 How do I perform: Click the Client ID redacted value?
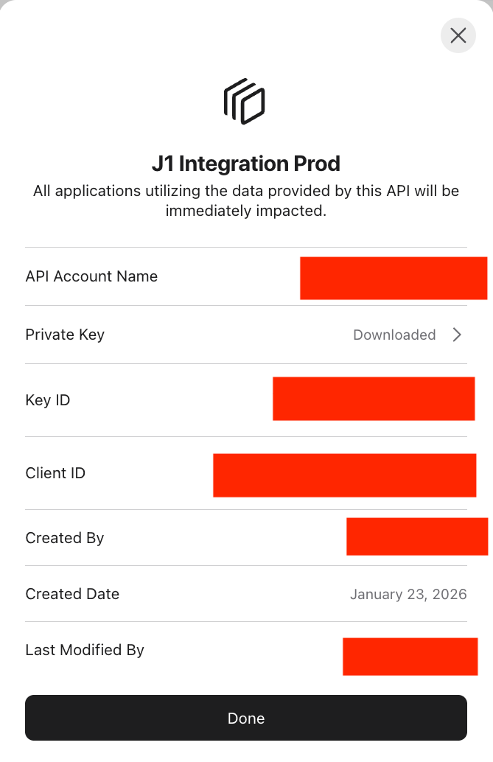[344, 475]
